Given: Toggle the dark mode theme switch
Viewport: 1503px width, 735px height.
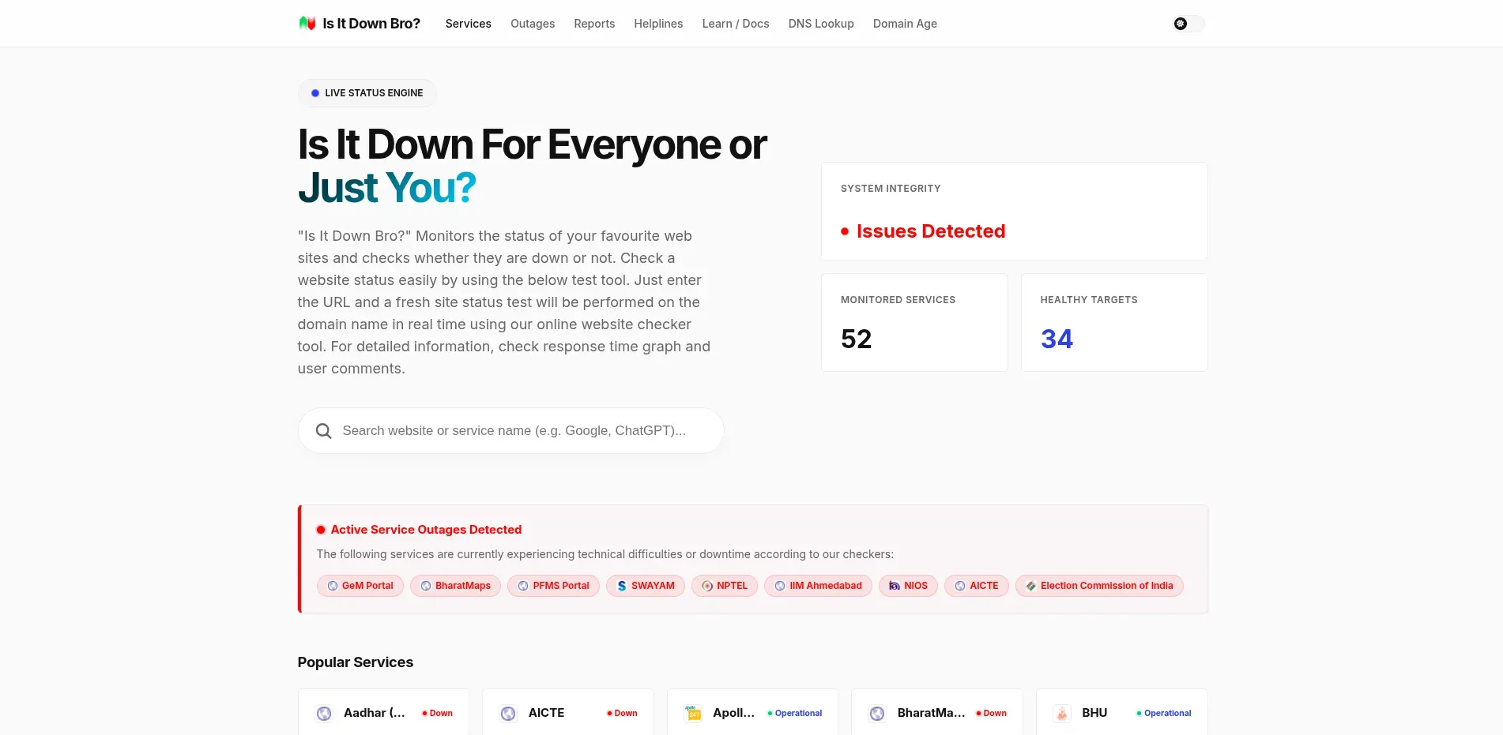Looking at the screenshot, I should (1188, 24).
